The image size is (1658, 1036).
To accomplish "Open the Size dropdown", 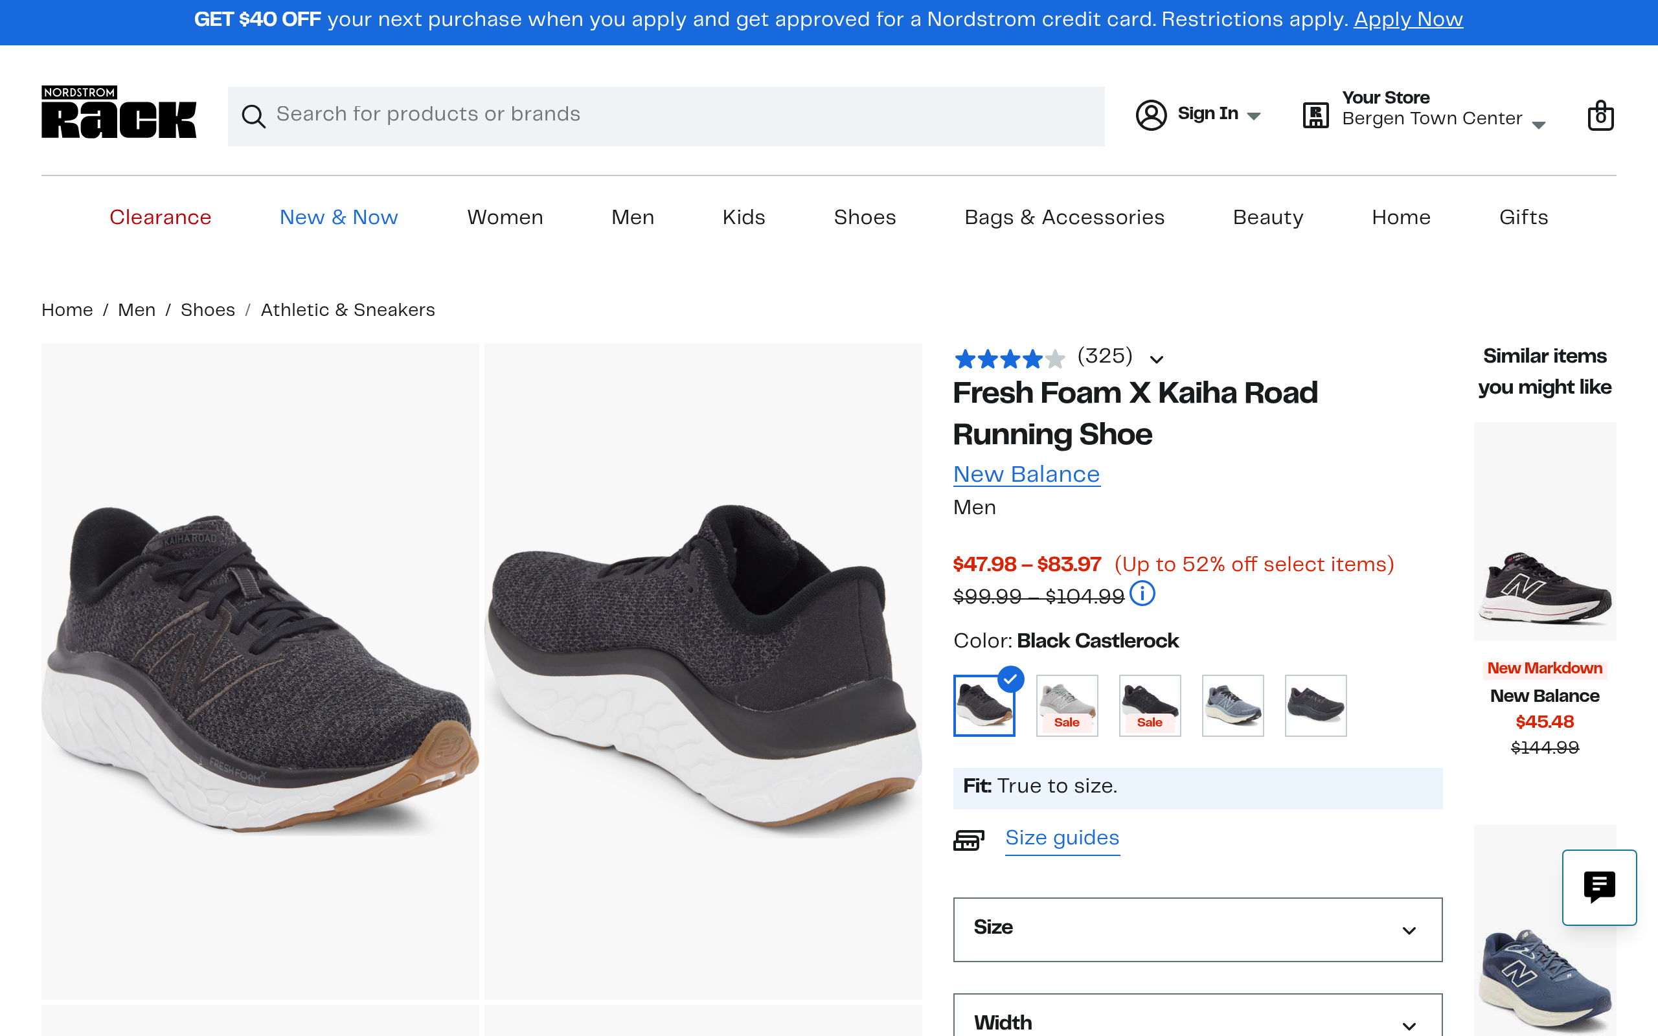I will 1198,929.
